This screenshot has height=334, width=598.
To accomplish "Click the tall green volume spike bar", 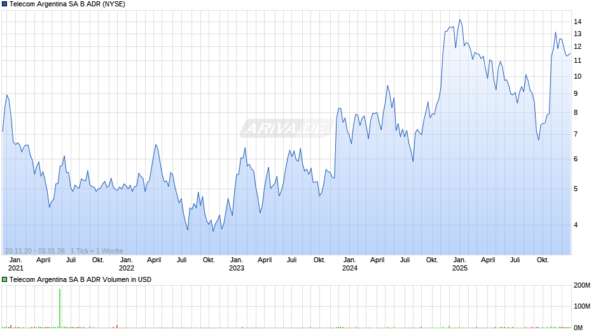I will click(60, 308).
